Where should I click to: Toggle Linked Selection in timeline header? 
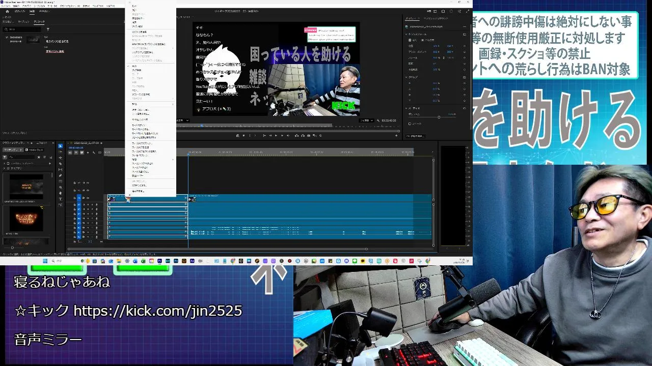[81, 152]
